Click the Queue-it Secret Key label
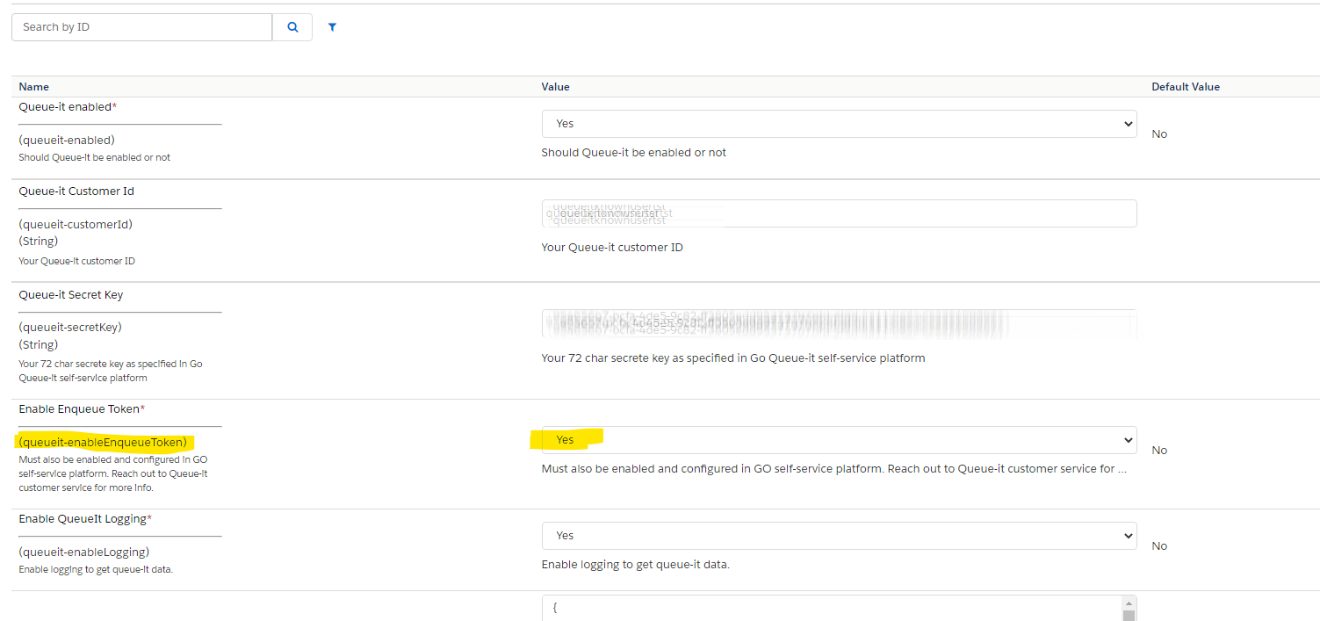This screenshot has height=621, width=1320. coord(71,295)
